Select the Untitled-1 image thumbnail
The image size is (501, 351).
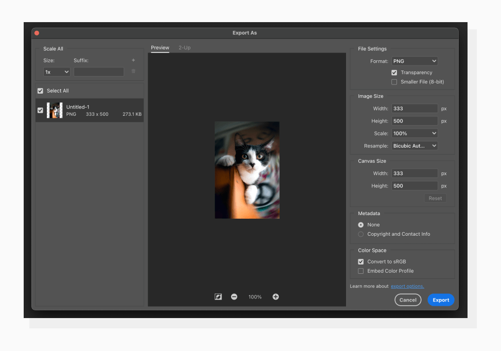[x=55, y=110]
